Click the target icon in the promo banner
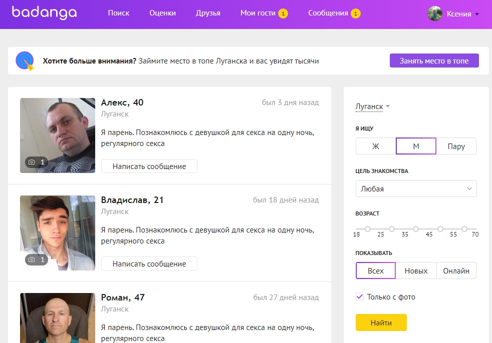Viewport: 492px width, 343px height. coord(25,61)
